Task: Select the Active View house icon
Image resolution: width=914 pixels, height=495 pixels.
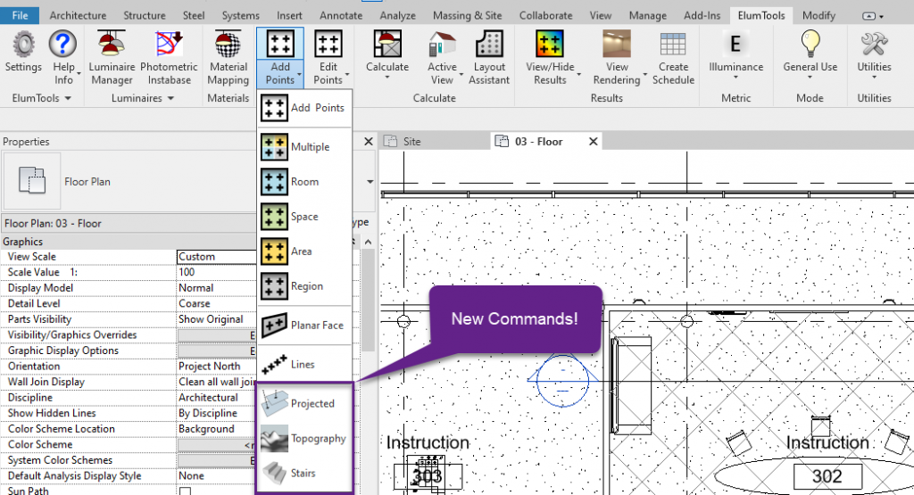Action: coord(442,45)
